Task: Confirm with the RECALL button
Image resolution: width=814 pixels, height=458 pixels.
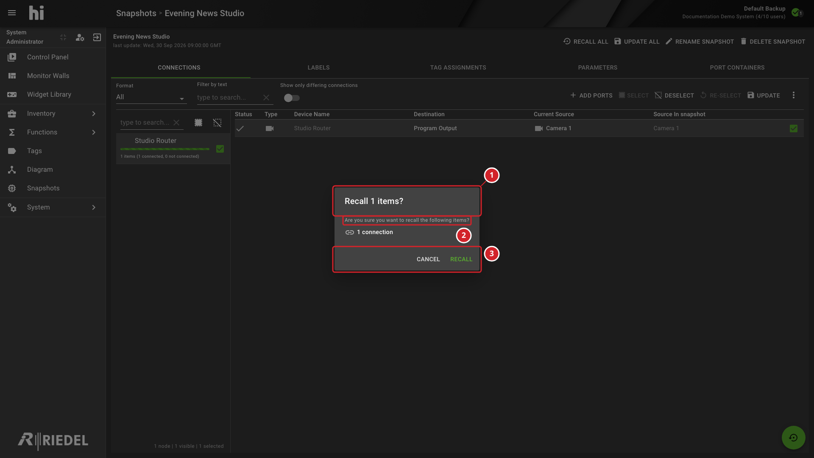Action: 461,259
